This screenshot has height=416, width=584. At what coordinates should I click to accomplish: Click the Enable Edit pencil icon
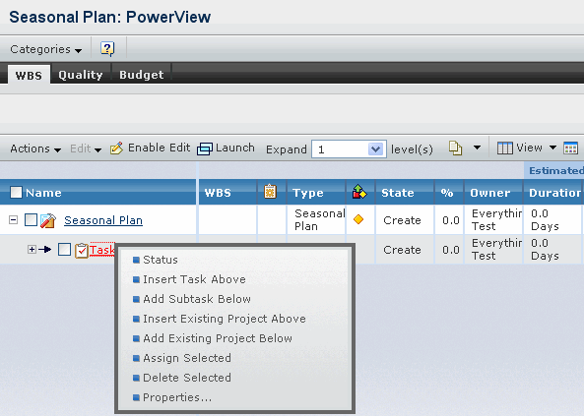pyautogui.click(x=116, y=149)
